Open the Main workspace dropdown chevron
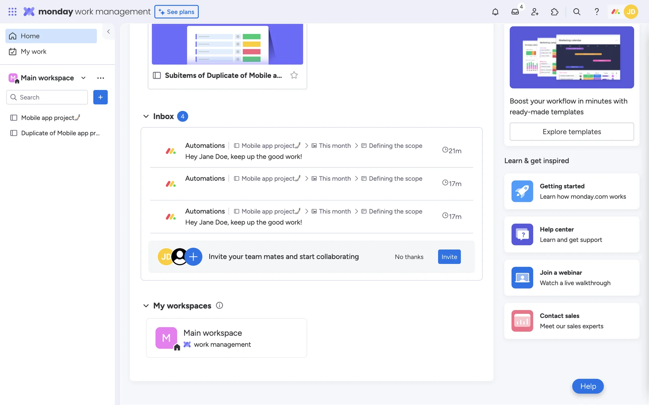Viewport: 649px width, 405px height. (x=83, y=78)
